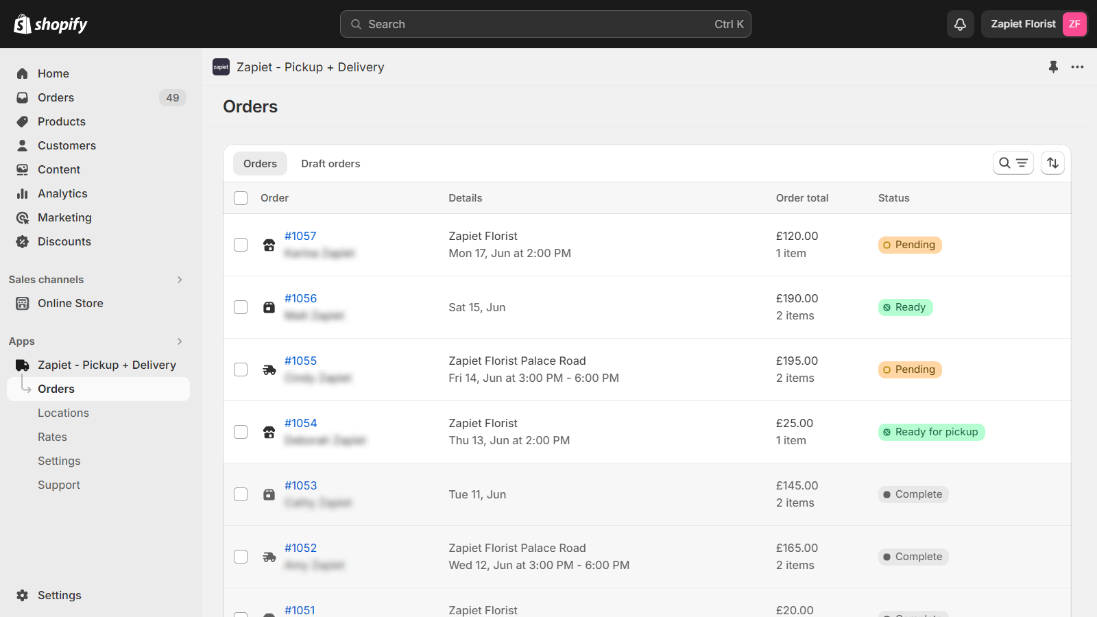Expand the Apps section

click(x=180, y=341)
